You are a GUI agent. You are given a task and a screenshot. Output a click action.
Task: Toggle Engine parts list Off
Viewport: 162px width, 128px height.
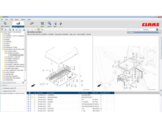tap(10, 91)
